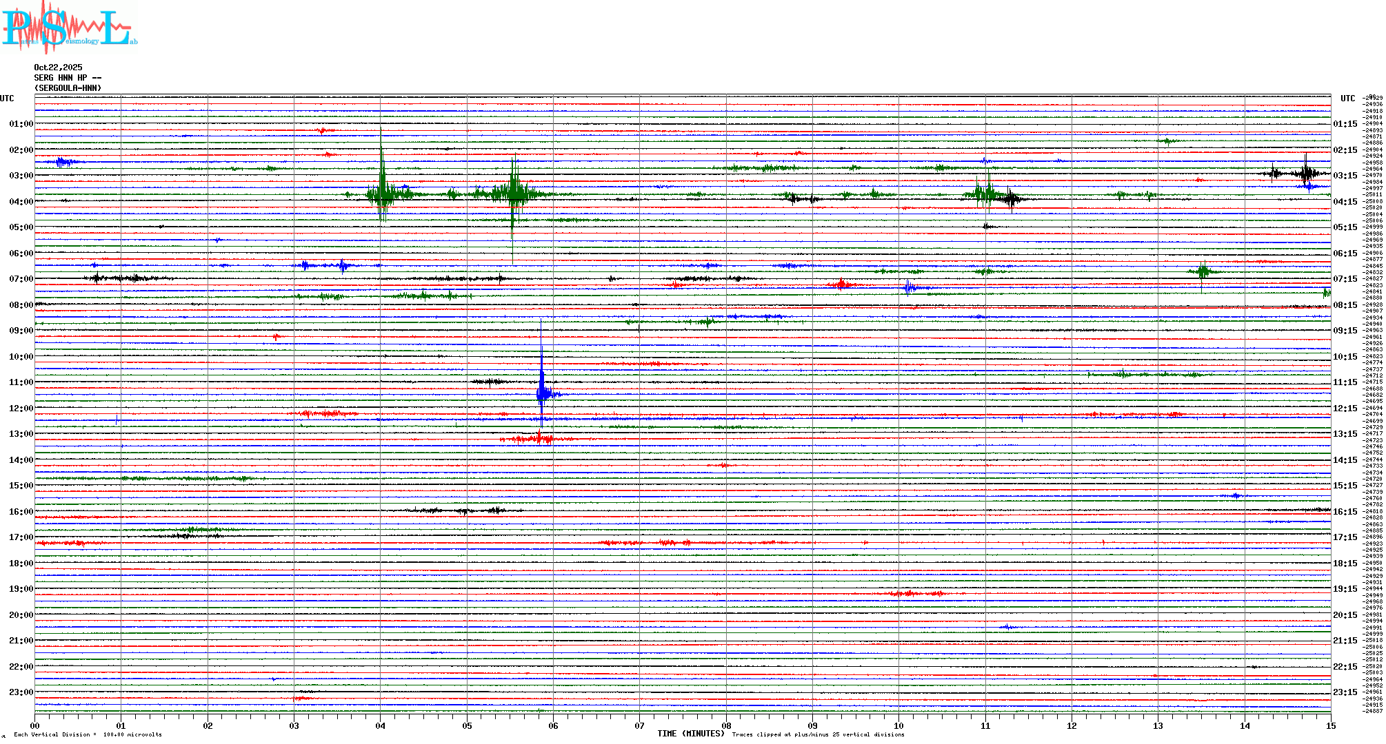This screenshot has width=1386, height=744.
Task: Click the 04 minute tick on bottom axis
Action: point(381,725)
